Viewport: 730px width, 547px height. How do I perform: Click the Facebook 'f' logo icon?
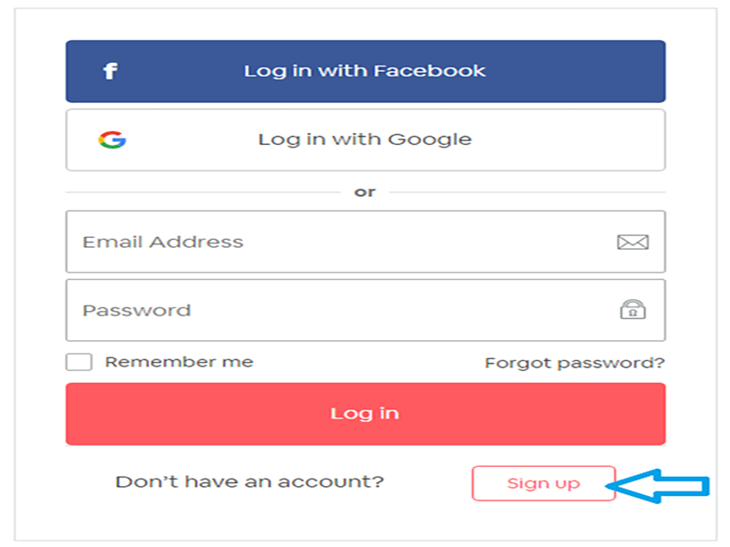[109, 71]
